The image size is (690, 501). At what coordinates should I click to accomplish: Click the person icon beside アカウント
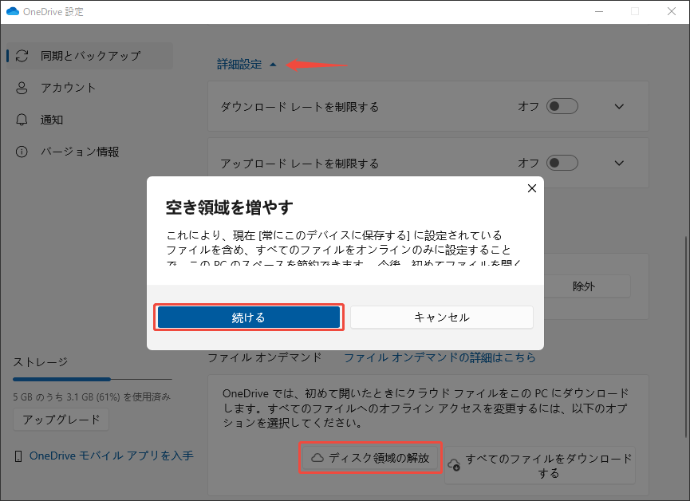click(22, 88)
